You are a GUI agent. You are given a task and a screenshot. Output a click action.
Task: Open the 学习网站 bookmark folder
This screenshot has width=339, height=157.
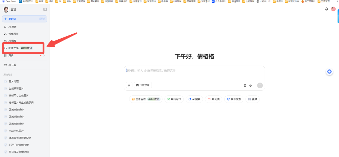coord(150,1)
